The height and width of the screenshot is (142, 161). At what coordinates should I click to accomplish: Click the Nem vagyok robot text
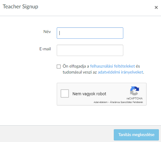click(89, 94)
